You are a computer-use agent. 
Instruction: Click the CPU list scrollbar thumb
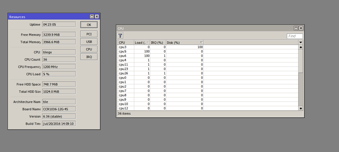click(301, 61)
